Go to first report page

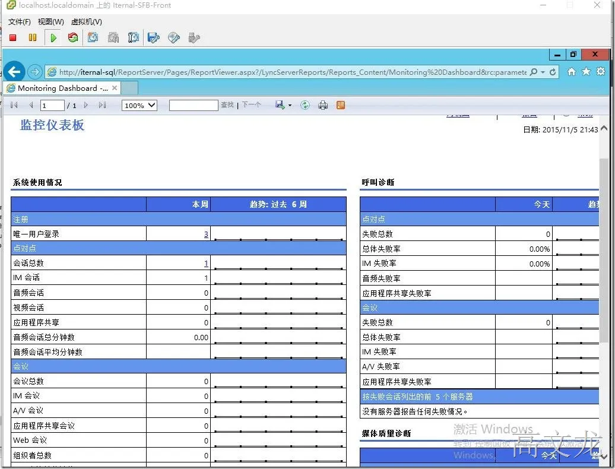pyautogui.click(x=14, y=105)
